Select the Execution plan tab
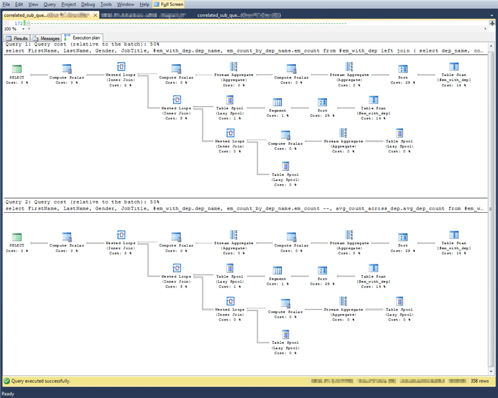 point(82,38)
